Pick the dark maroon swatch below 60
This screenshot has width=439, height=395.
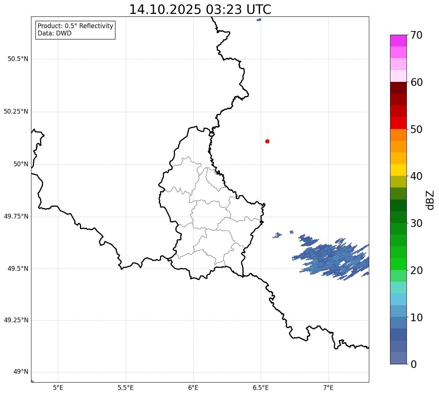coord(398,88)
